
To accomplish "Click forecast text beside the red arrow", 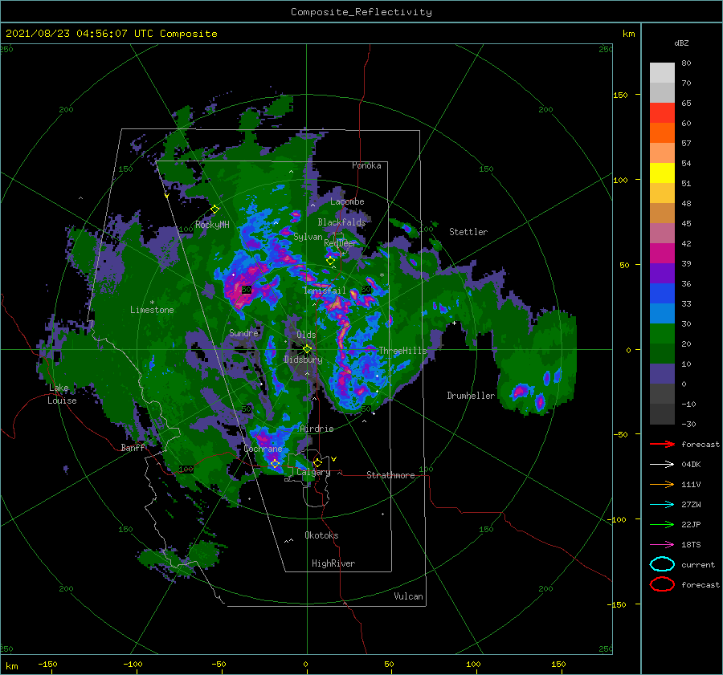I will 701,444.
